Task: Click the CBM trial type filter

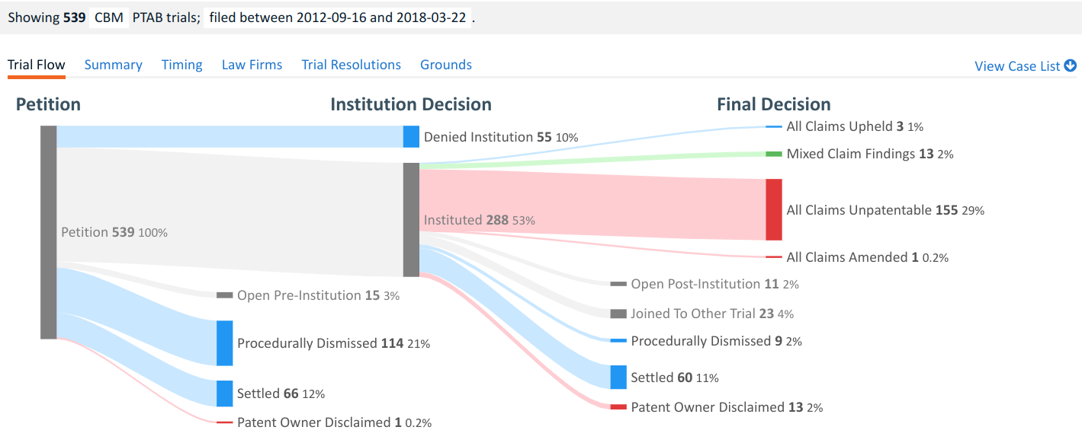Action: (x=109, y=18)
